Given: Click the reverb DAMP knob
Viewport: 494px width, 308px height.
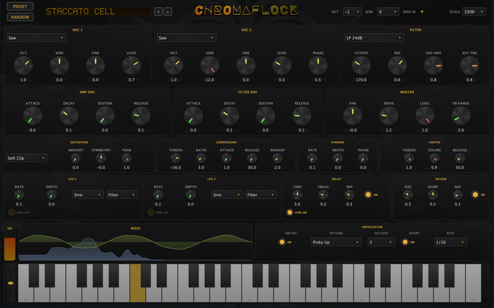Looking at the screenshot, I should [433, 195].
